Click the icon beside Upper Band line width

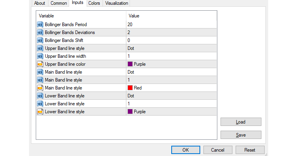(40, 56)
